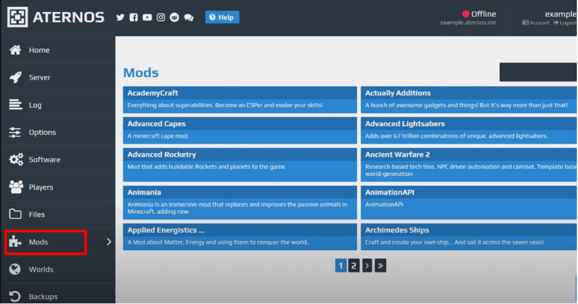Open the Ancient Warfare 2 mod card
This screenshot has height=304, width=578.
469,164
